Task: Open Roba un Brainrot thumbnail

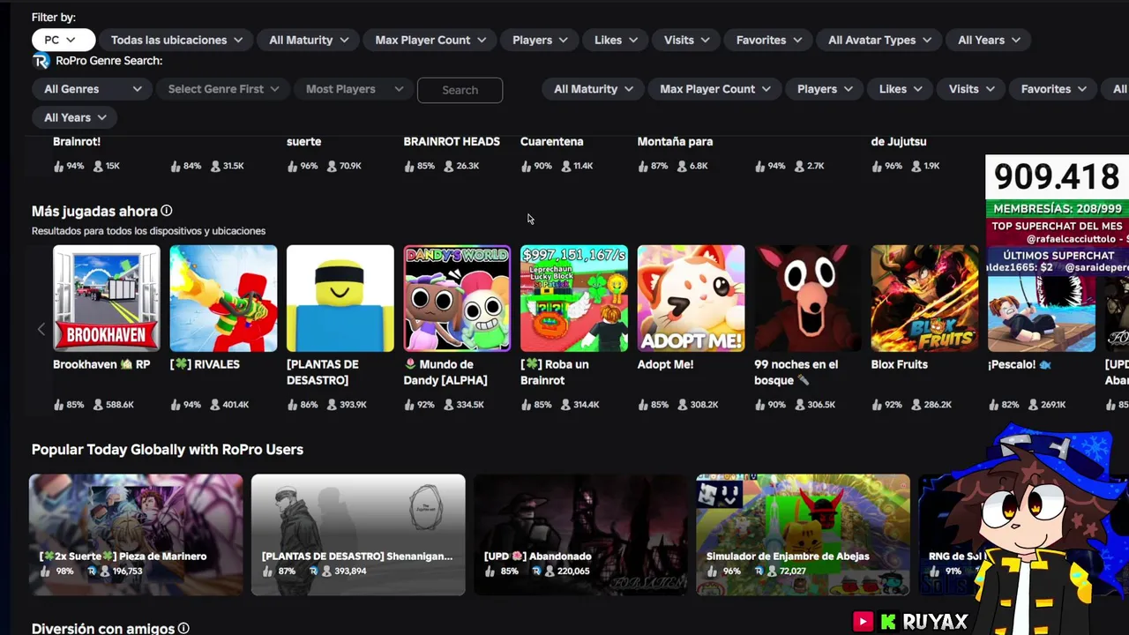Action: [574, 298]
